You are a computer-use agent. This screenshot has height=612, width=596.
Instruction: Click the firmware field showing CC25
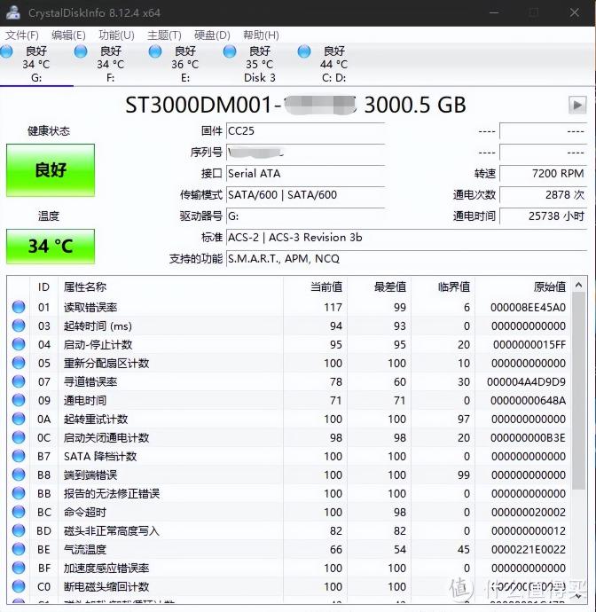[x=306, y=131]
